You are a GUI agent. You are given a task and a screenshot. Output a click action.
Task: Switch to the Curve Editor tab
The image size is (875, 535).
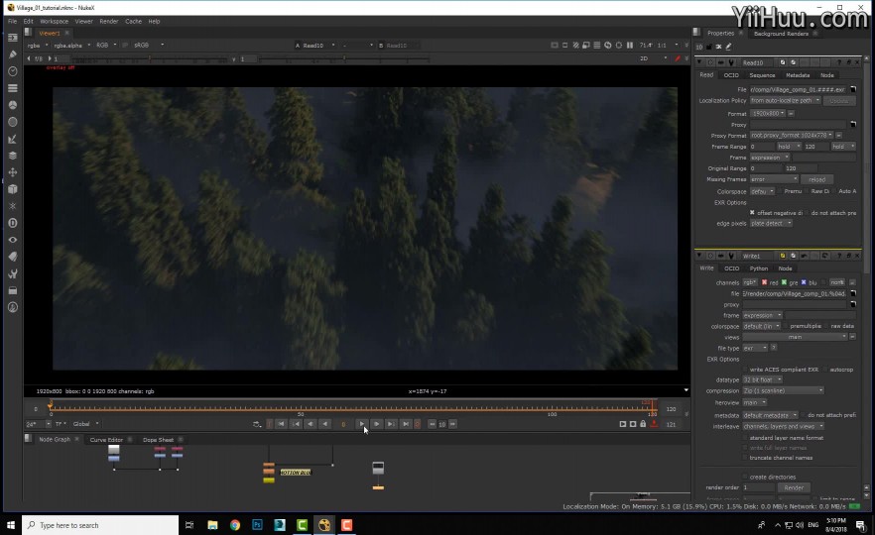coord(106,440)
